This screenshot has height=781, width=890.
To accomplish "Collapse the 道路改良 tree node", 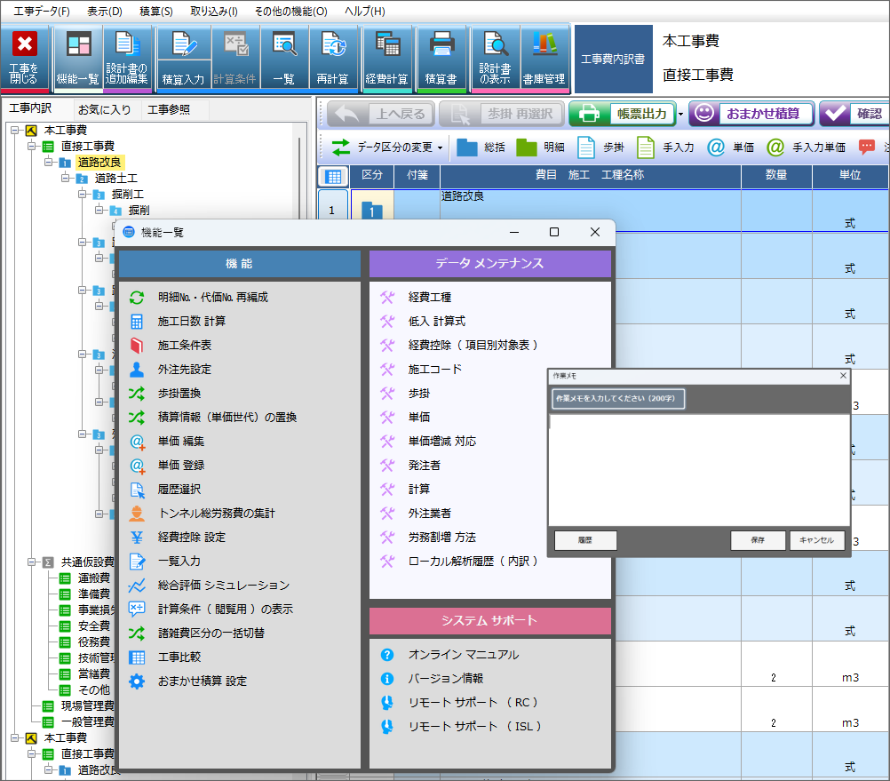I will click(49, 163).
